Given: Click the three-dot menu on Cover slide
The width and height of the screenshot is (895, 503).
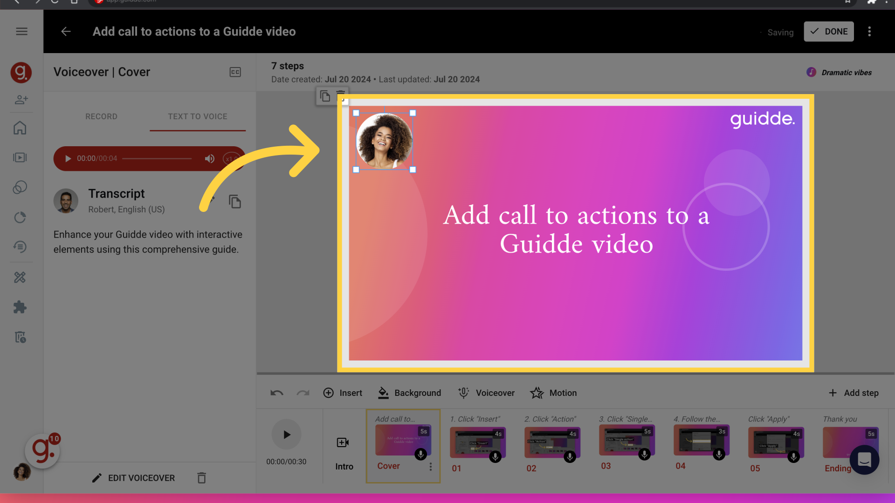Looking at the screenshot, I should click(430, 466).
